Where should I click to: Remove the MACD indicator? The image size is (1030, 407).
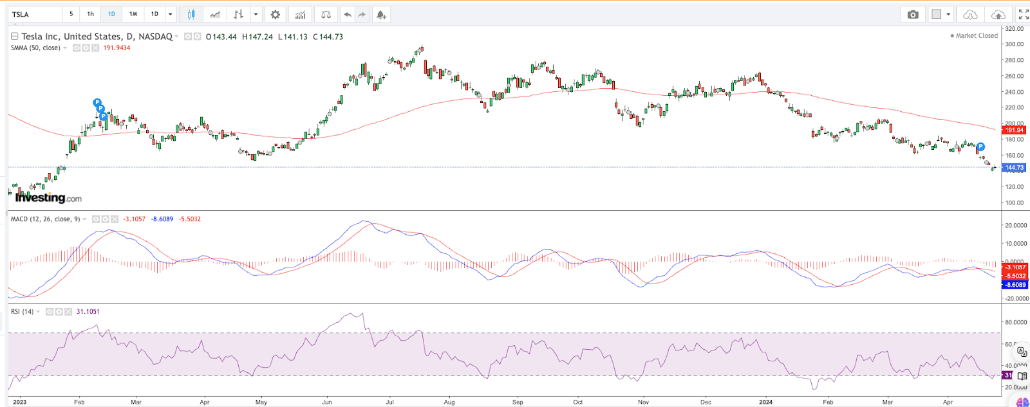(114, 219)
